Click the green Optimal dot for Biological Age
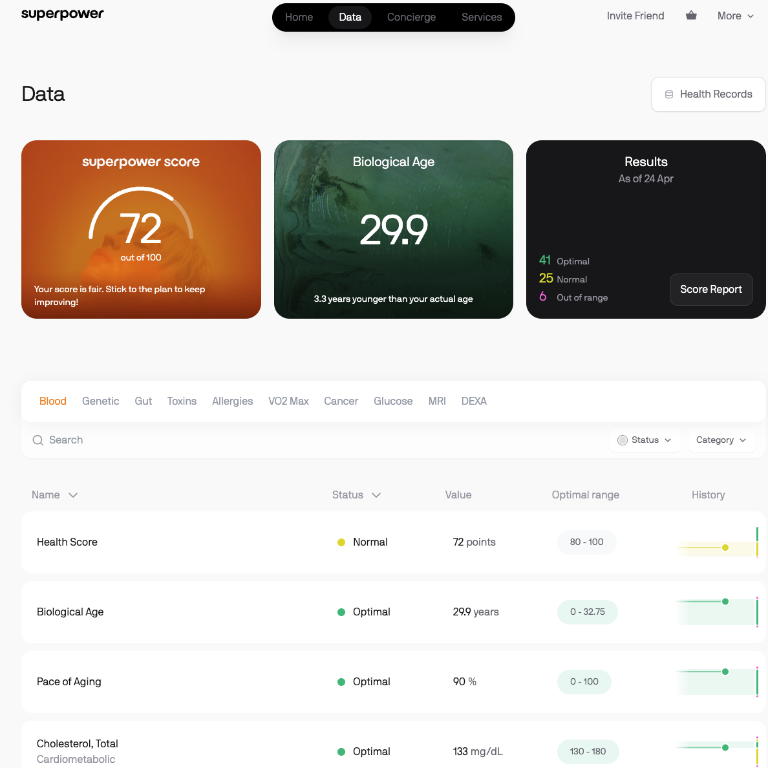This screenshot has width=768, height=768. (341, 612)
